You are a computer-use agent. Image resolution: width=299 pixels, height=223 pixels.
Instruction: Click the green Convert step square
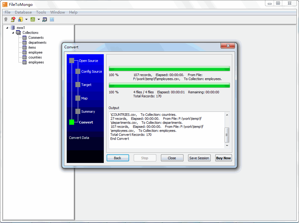coord(72,122)
